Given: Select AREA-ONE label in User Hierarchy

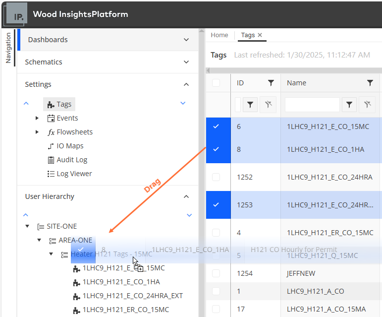Looking at the screenshot, I should click(x=75, y=241).
